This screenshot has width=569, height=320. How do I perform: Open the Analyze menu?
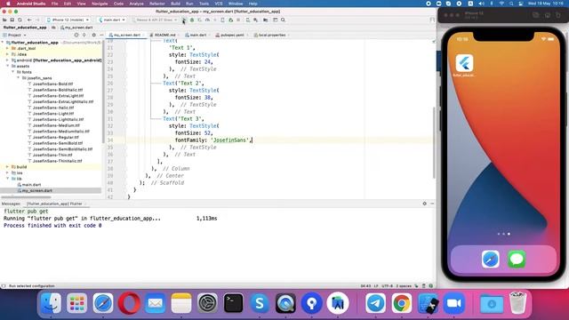pos(136,4)
